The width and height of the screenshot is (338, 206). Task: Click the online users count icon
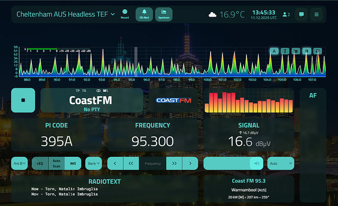[286, 14]
